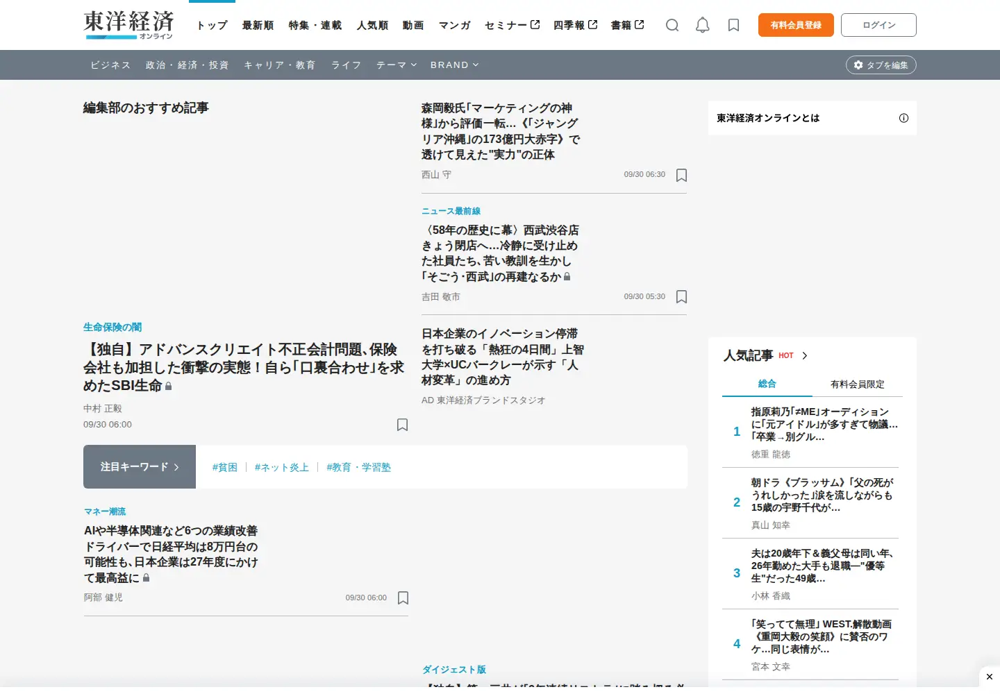The height and width of the screenshot is (694, 1000).
Task: Open the 上智大学×UCバークレー sponsored article
Action: [x=503, y=357]
